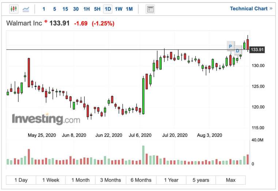Switch to candlestick chart type icon
The image size is (278, 191).
click(14, 9)
